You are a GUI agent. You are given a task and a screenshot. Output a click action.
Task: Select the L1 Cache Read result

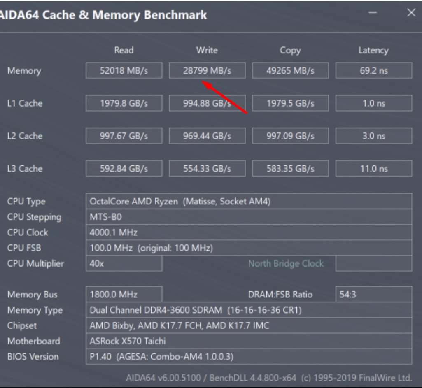pyautogui.click(x=124, y=103)
